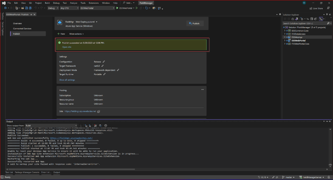333x180 pixels.
Task: Click the Save file toolbar icon
Action: pos(27,8)
